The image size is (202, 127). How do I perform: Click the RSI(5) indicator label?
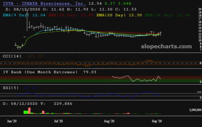point(11,88)
